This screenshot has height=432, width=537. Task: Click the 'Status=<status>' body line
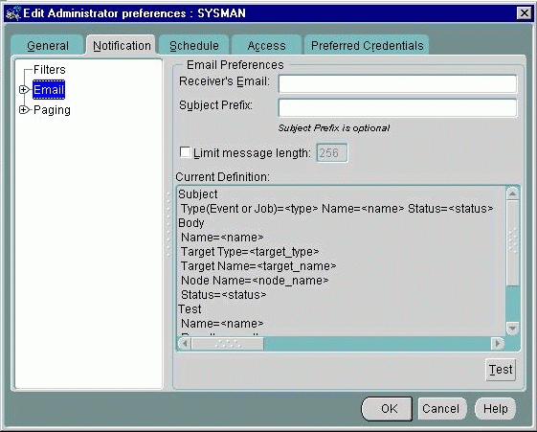(223, 295)
